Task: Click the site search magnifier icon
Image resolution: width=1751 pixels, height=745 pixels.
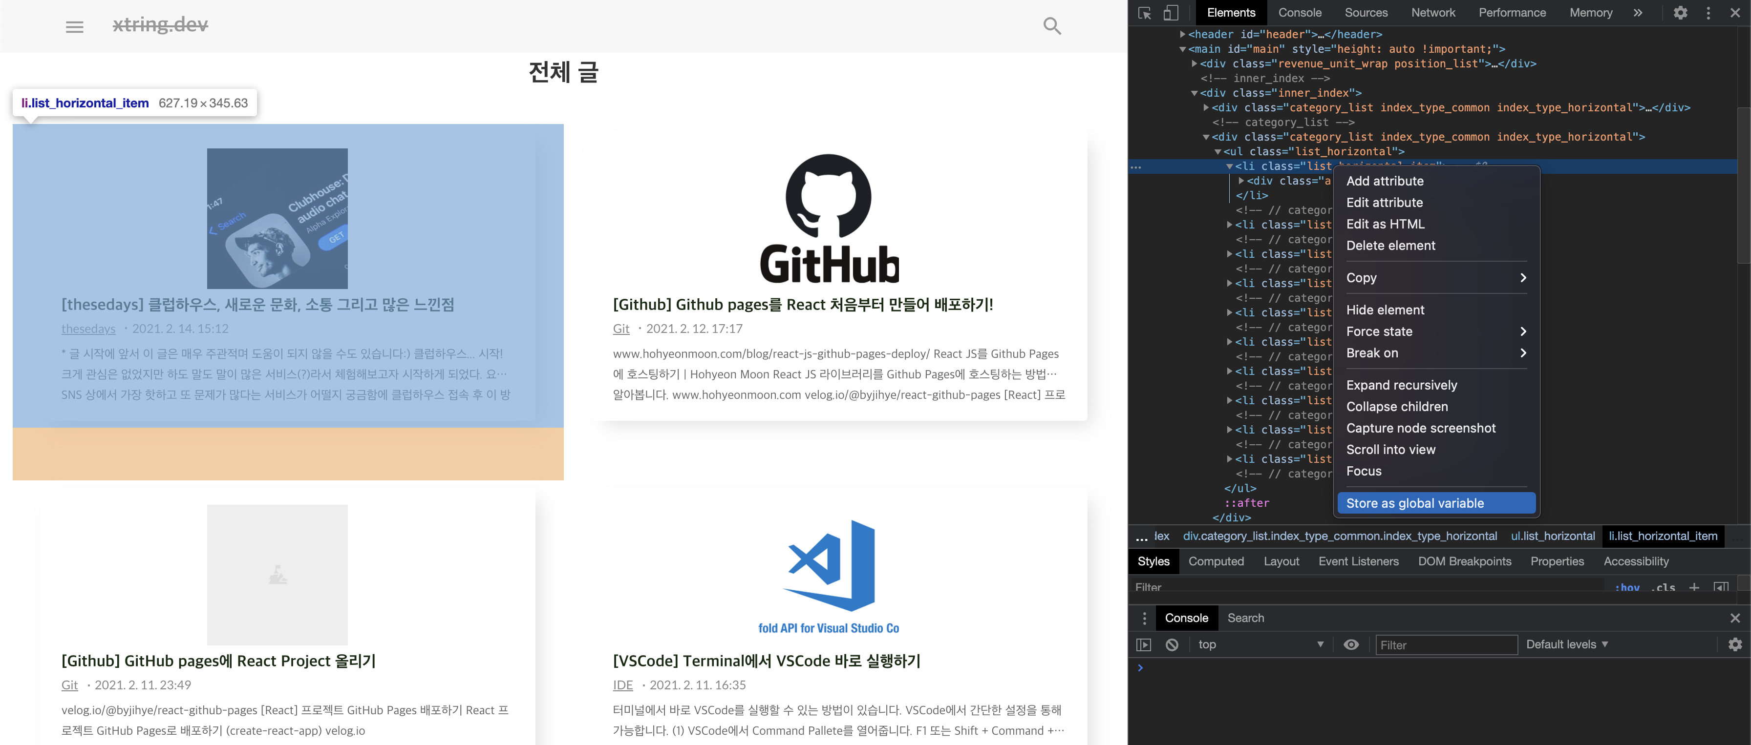Action: (1051, 26)
